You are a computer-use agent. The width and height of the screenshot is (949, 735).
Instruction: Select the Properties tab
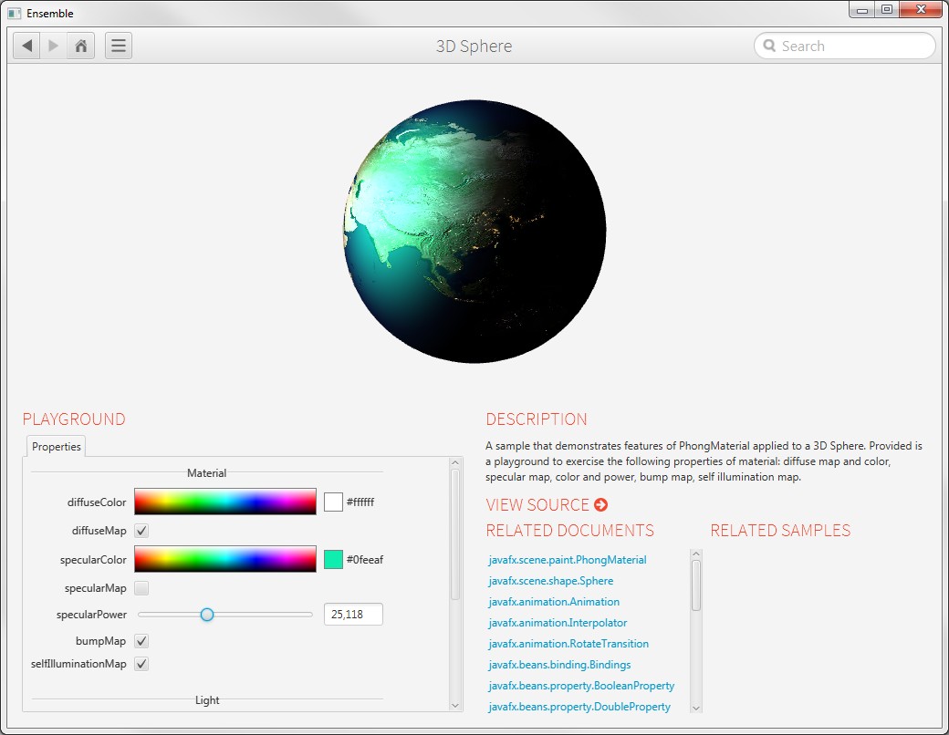57,447
